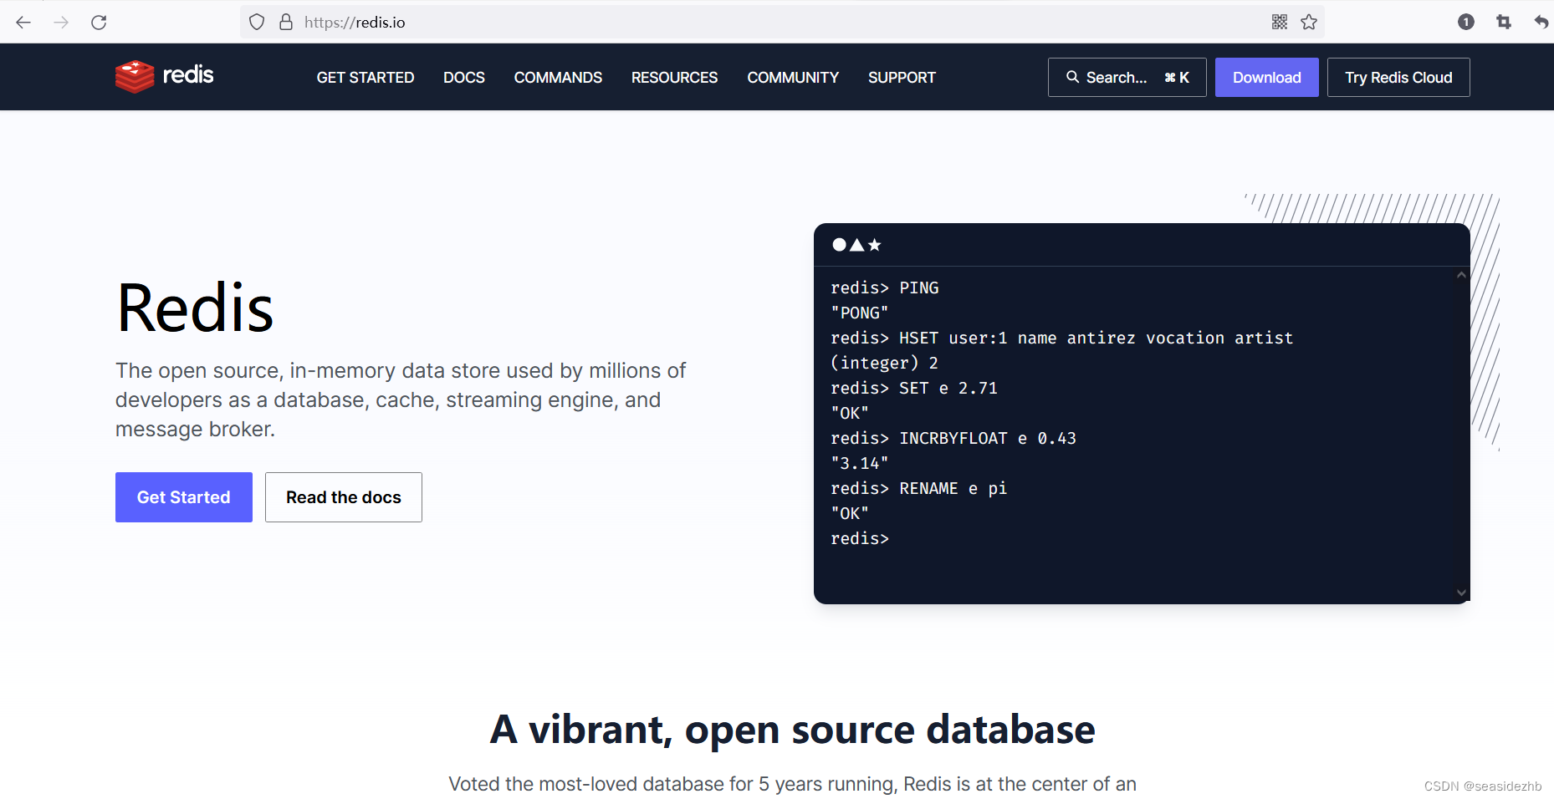Click the address bar showing https://redis.io

(782, 22)
